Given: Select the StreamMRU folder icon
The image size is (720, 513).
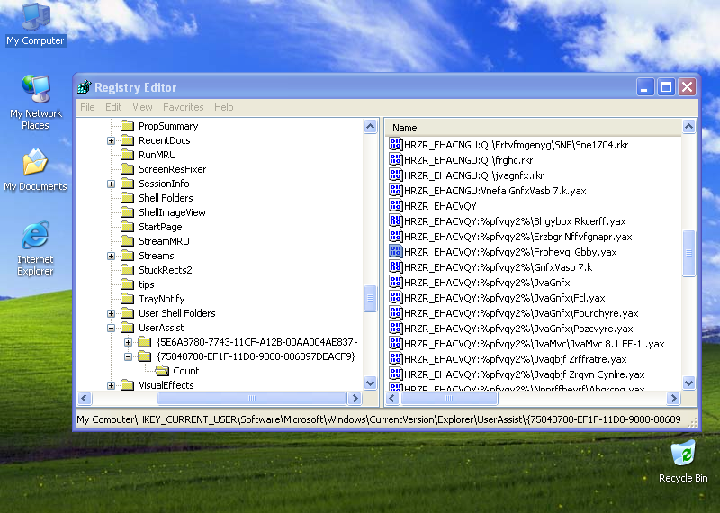Looking at the screenshot, I should 127,241.
